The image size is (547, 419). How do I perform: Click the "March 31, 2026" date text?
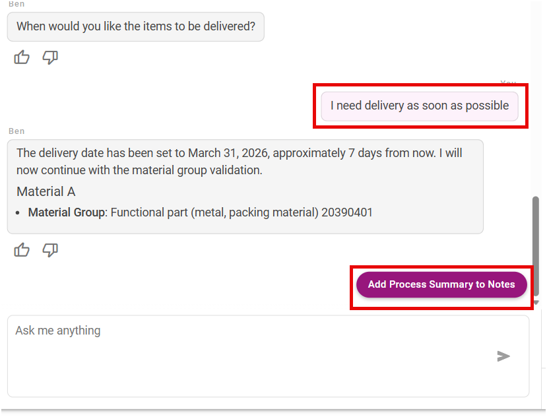[x=228, y=153]
